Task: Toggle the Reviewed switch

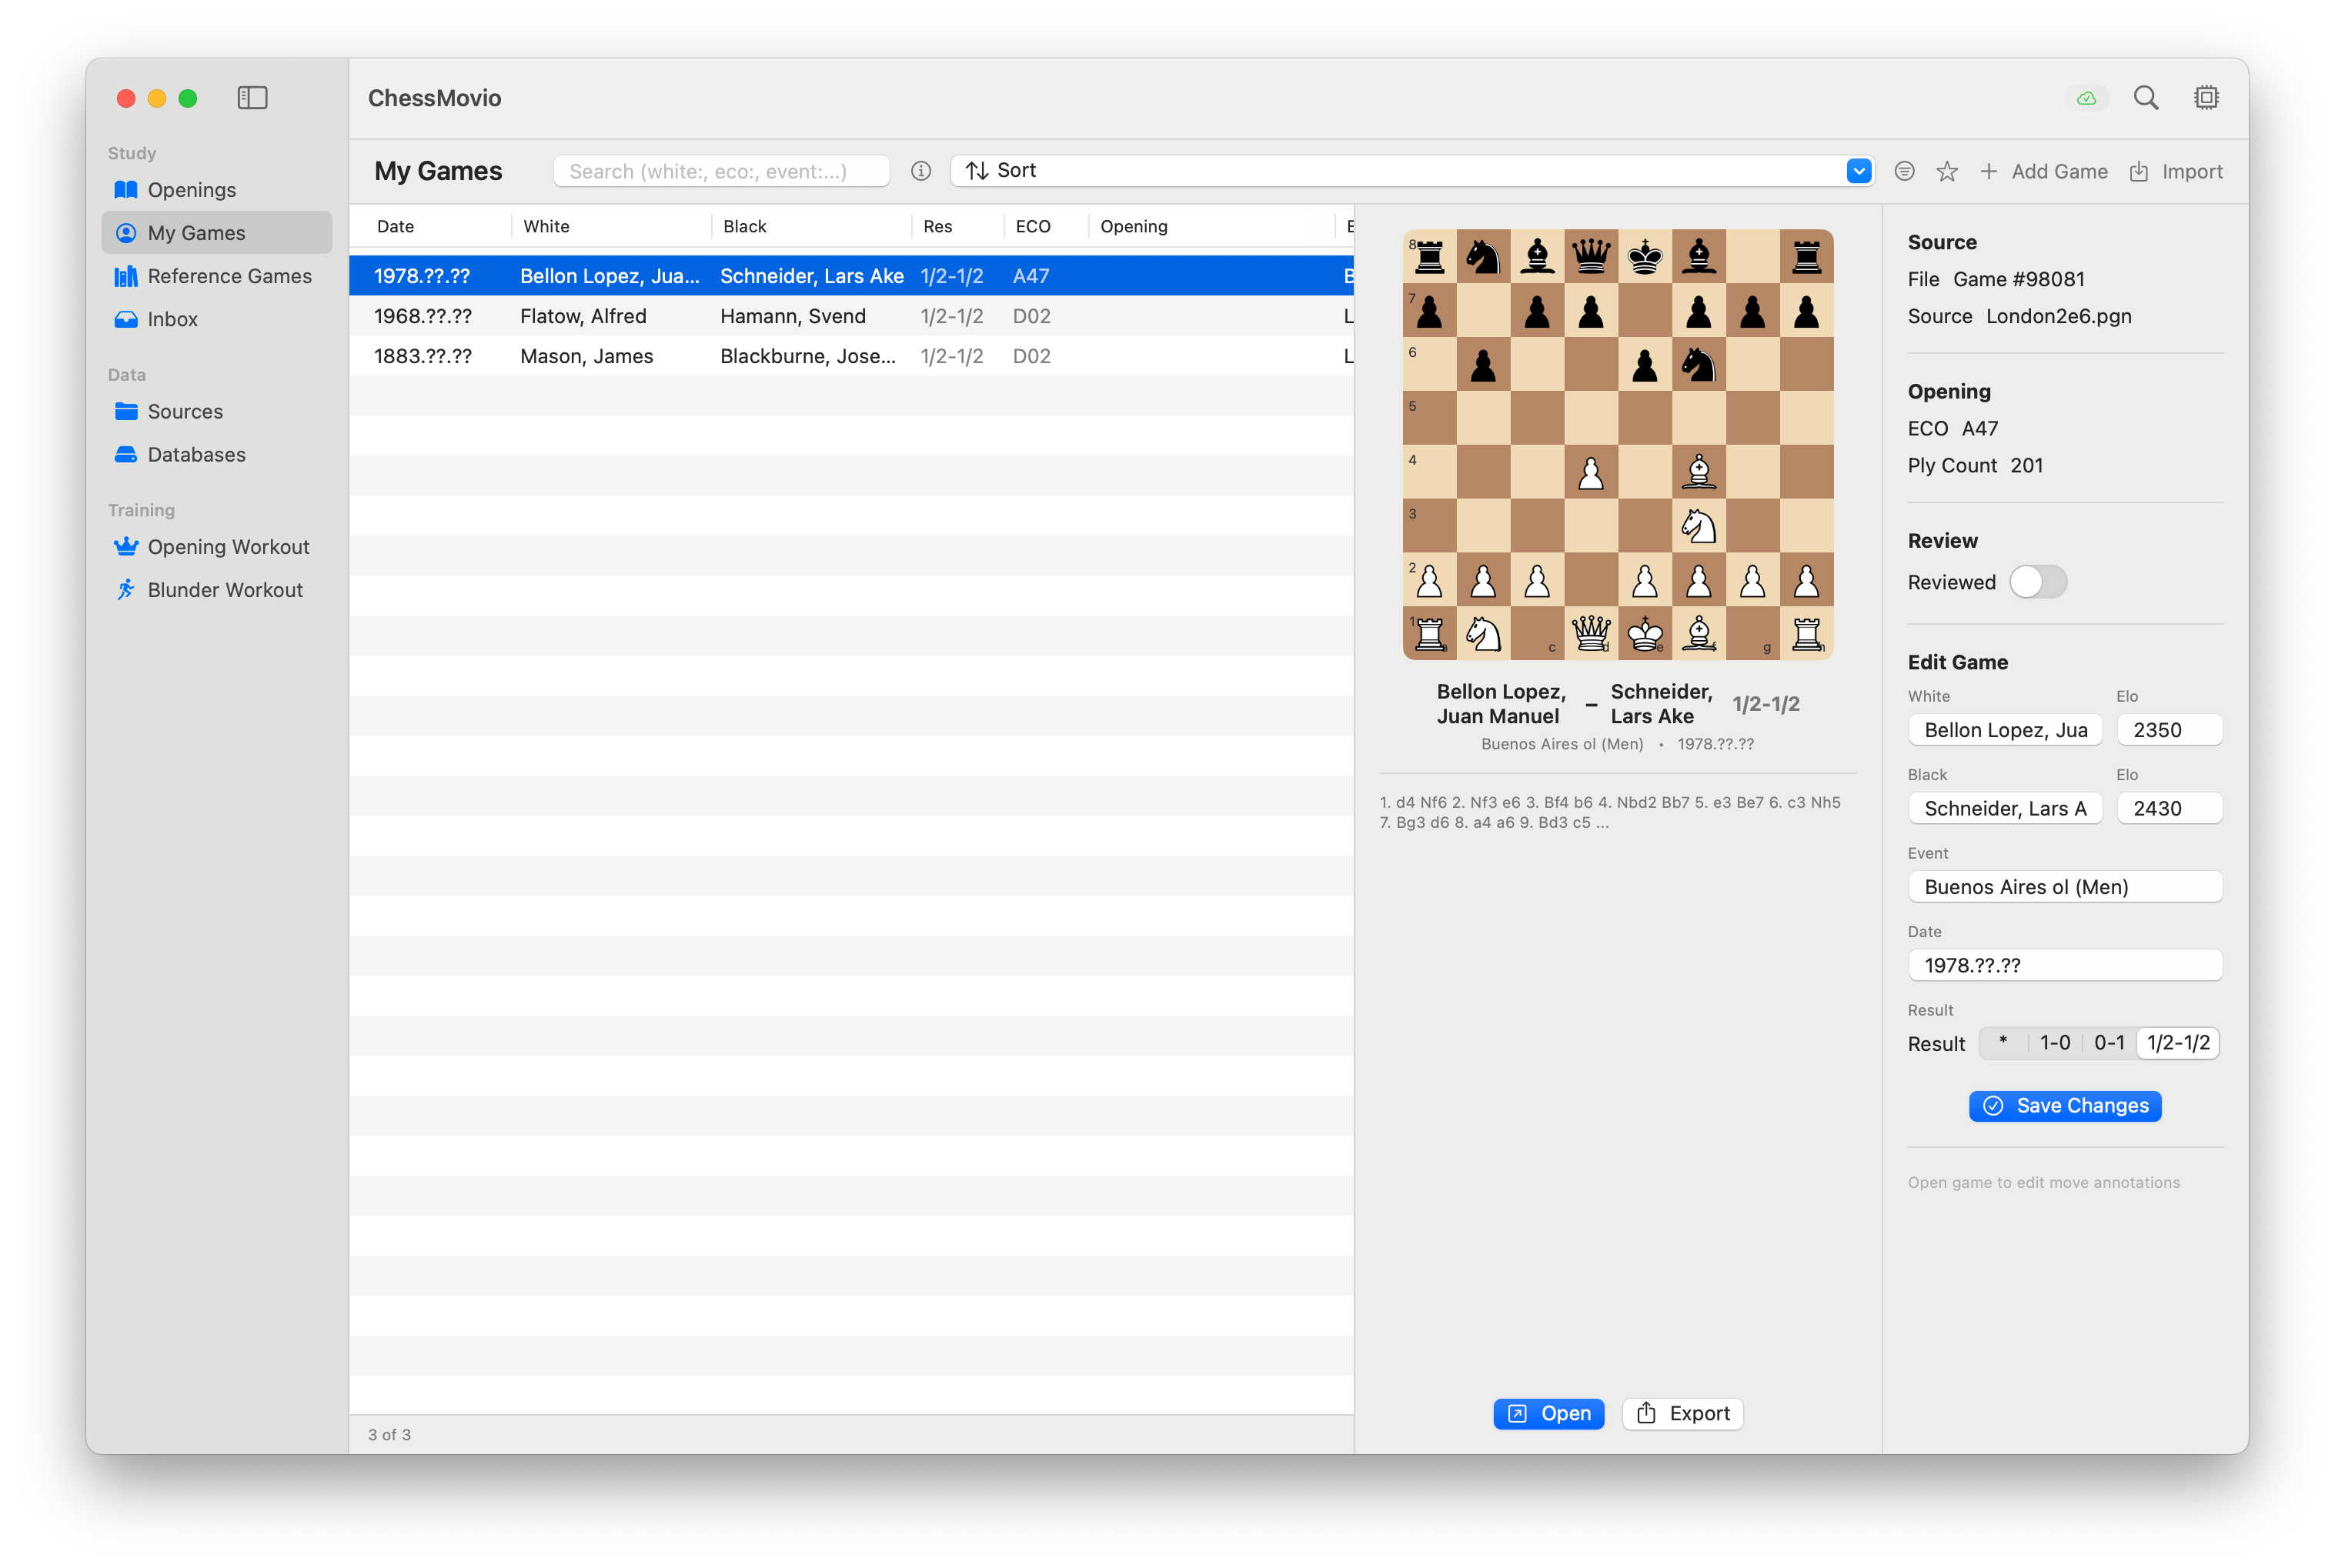Action: 2037,582
